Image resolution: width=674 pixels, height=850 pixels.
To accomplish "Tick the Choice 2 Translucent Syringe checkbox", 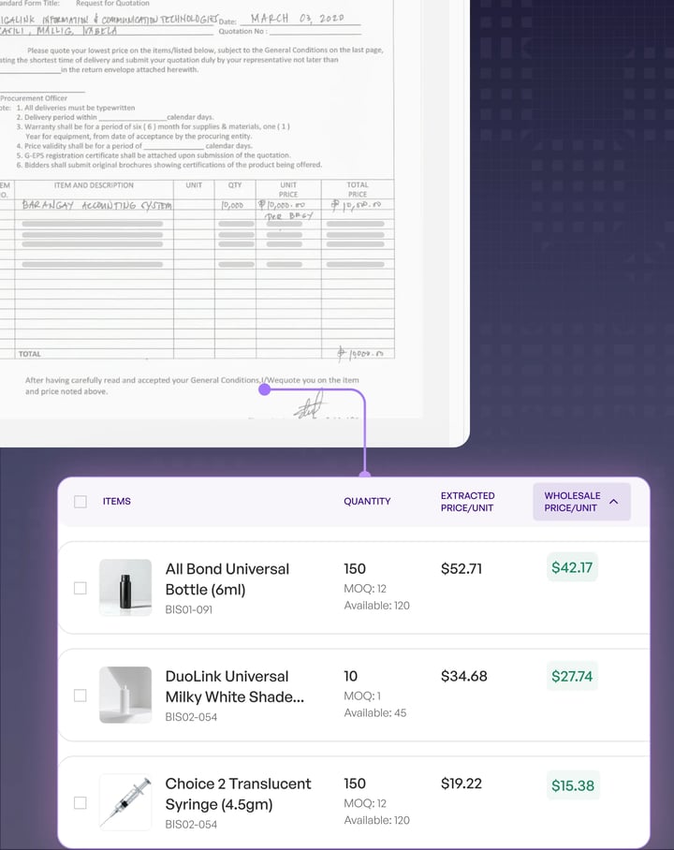I will pos(81,803).
